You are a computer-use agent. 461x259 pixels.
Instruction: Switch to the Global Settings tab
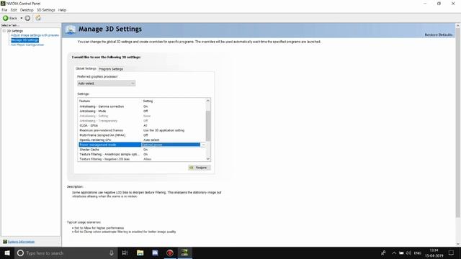(x=86, y=68)
